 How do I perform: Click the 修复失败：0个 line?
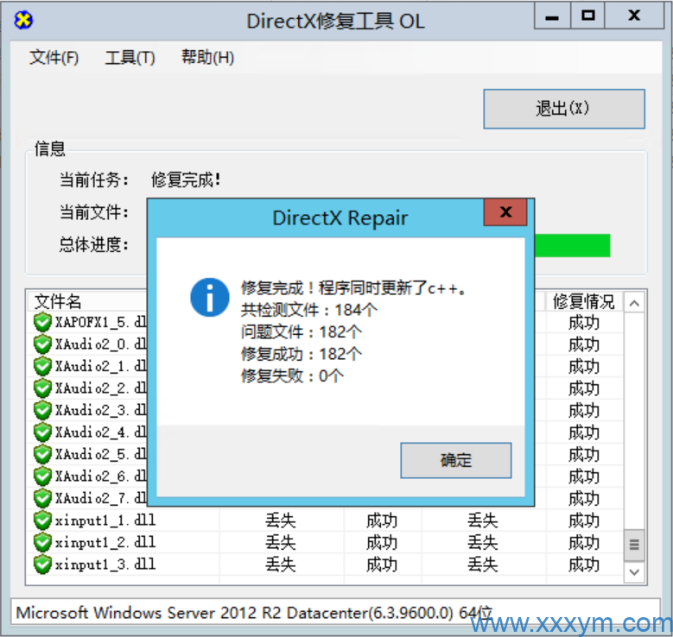tap(292, 376)
